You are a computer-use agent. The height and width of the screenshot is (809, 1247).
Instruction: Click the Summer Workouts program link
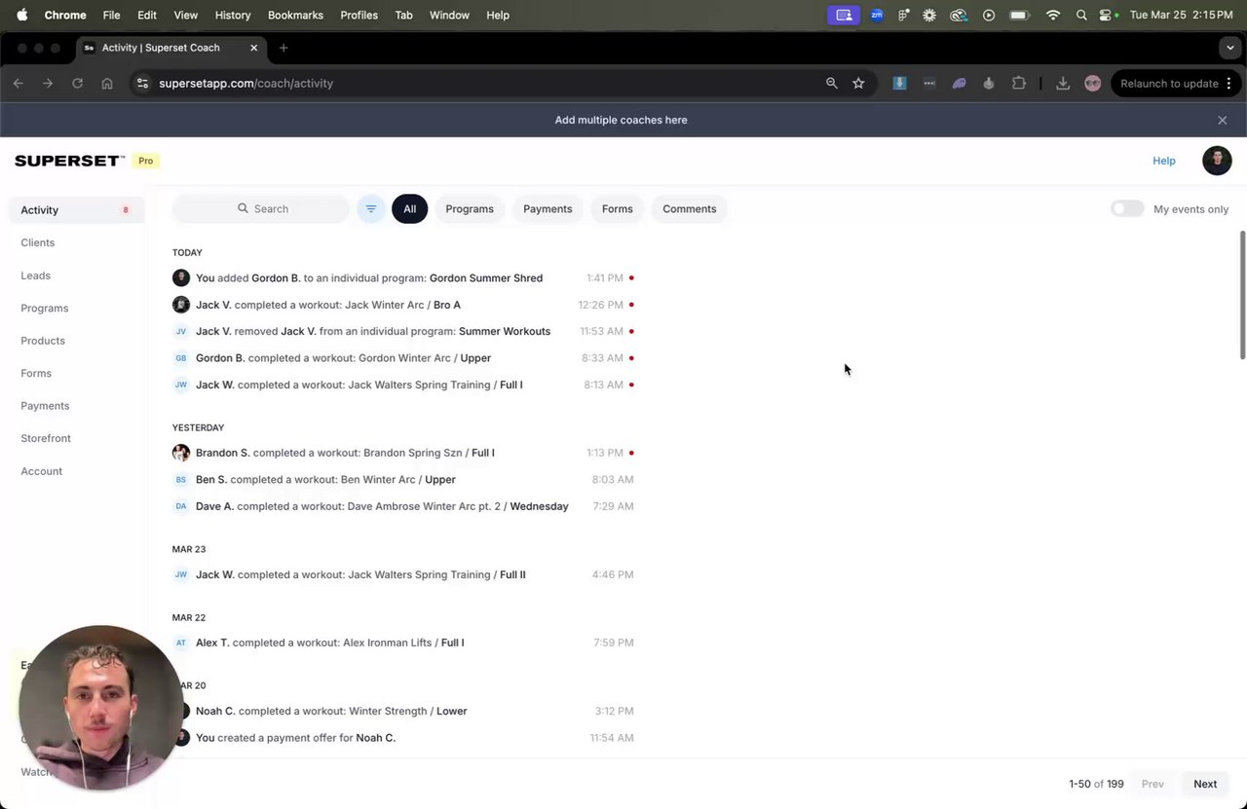click(505, 332)
